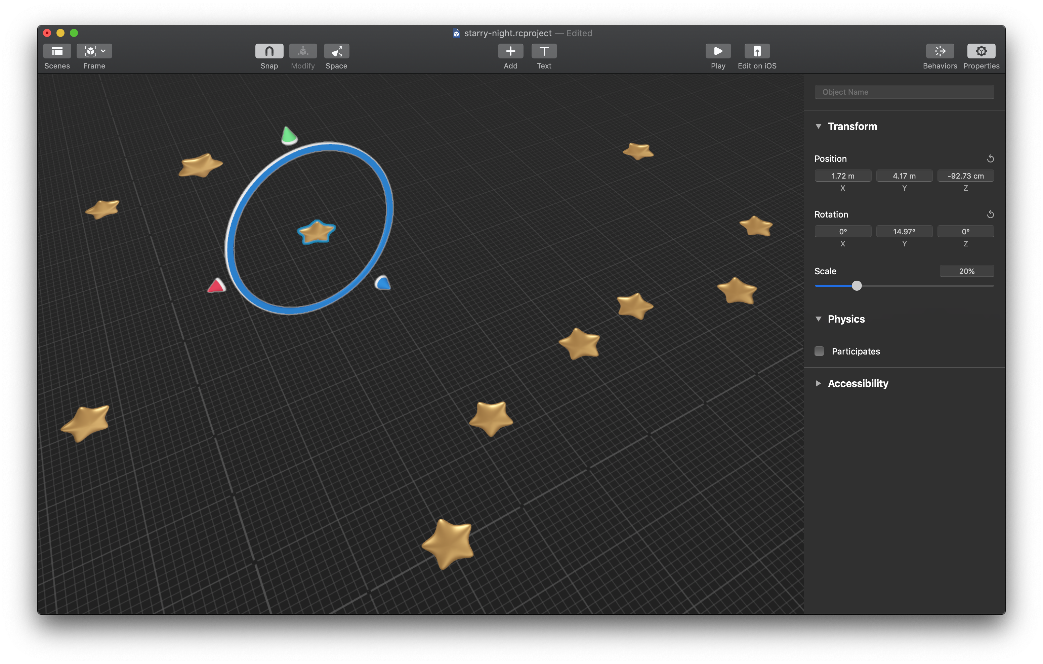Open the Scenes panel
Viewport: 1043px width, 664px height.
click(x=57, y=51)
